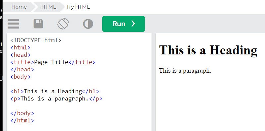Click the paragraph code line
Viewport: 265px width, 131px height.
56,98
